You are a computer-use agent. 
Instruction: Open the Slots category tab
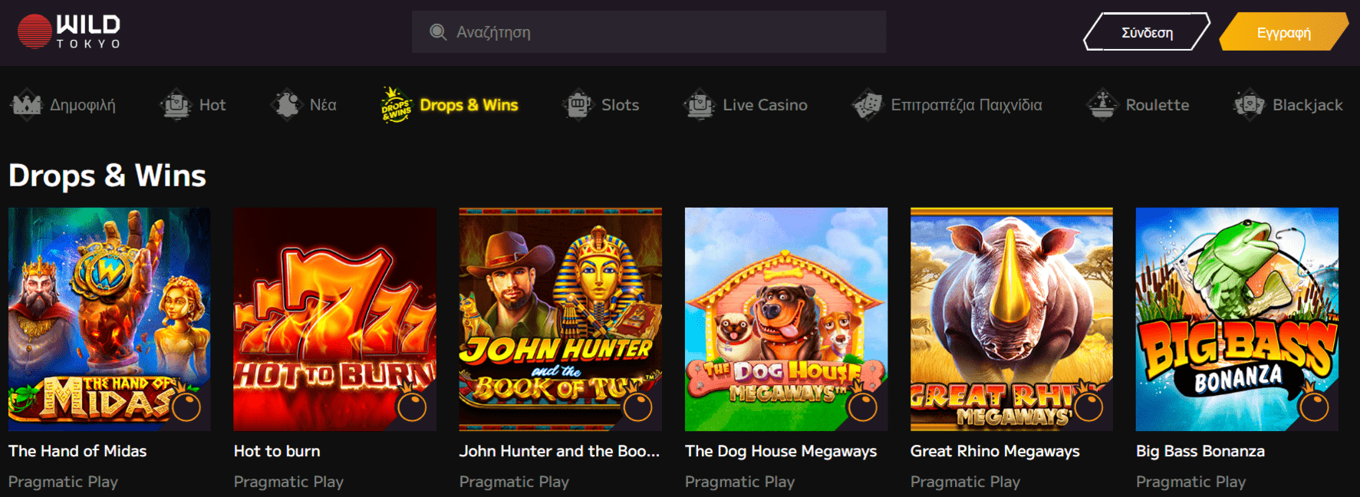coord(601,105)
